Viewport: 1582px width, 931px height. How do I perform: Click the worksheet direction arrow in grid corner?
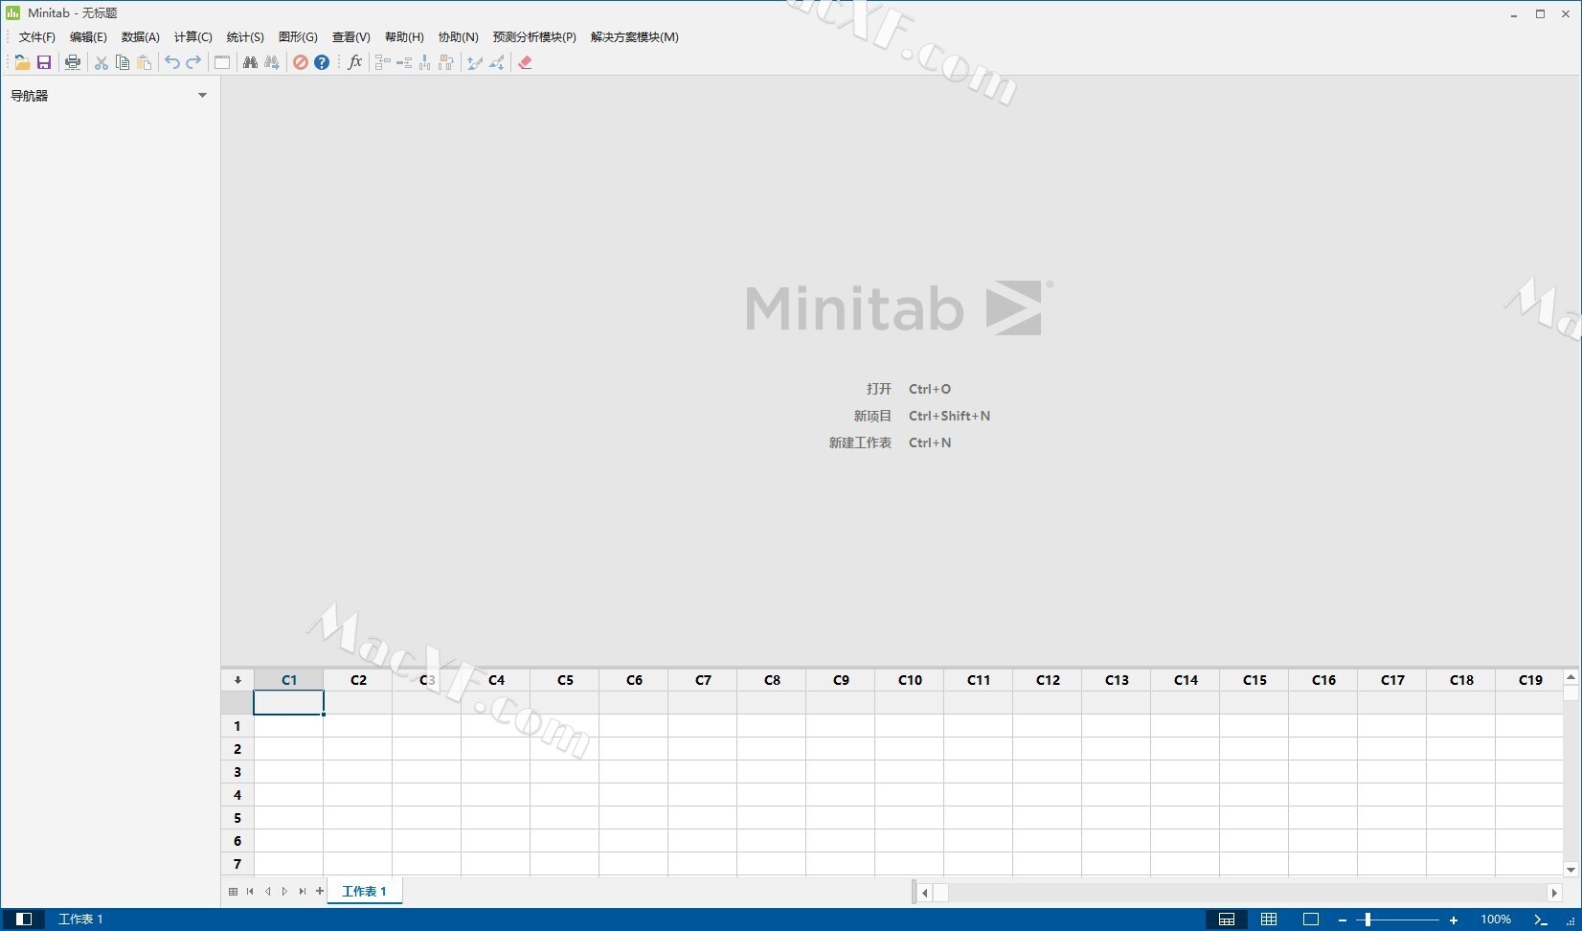(237, 680)
